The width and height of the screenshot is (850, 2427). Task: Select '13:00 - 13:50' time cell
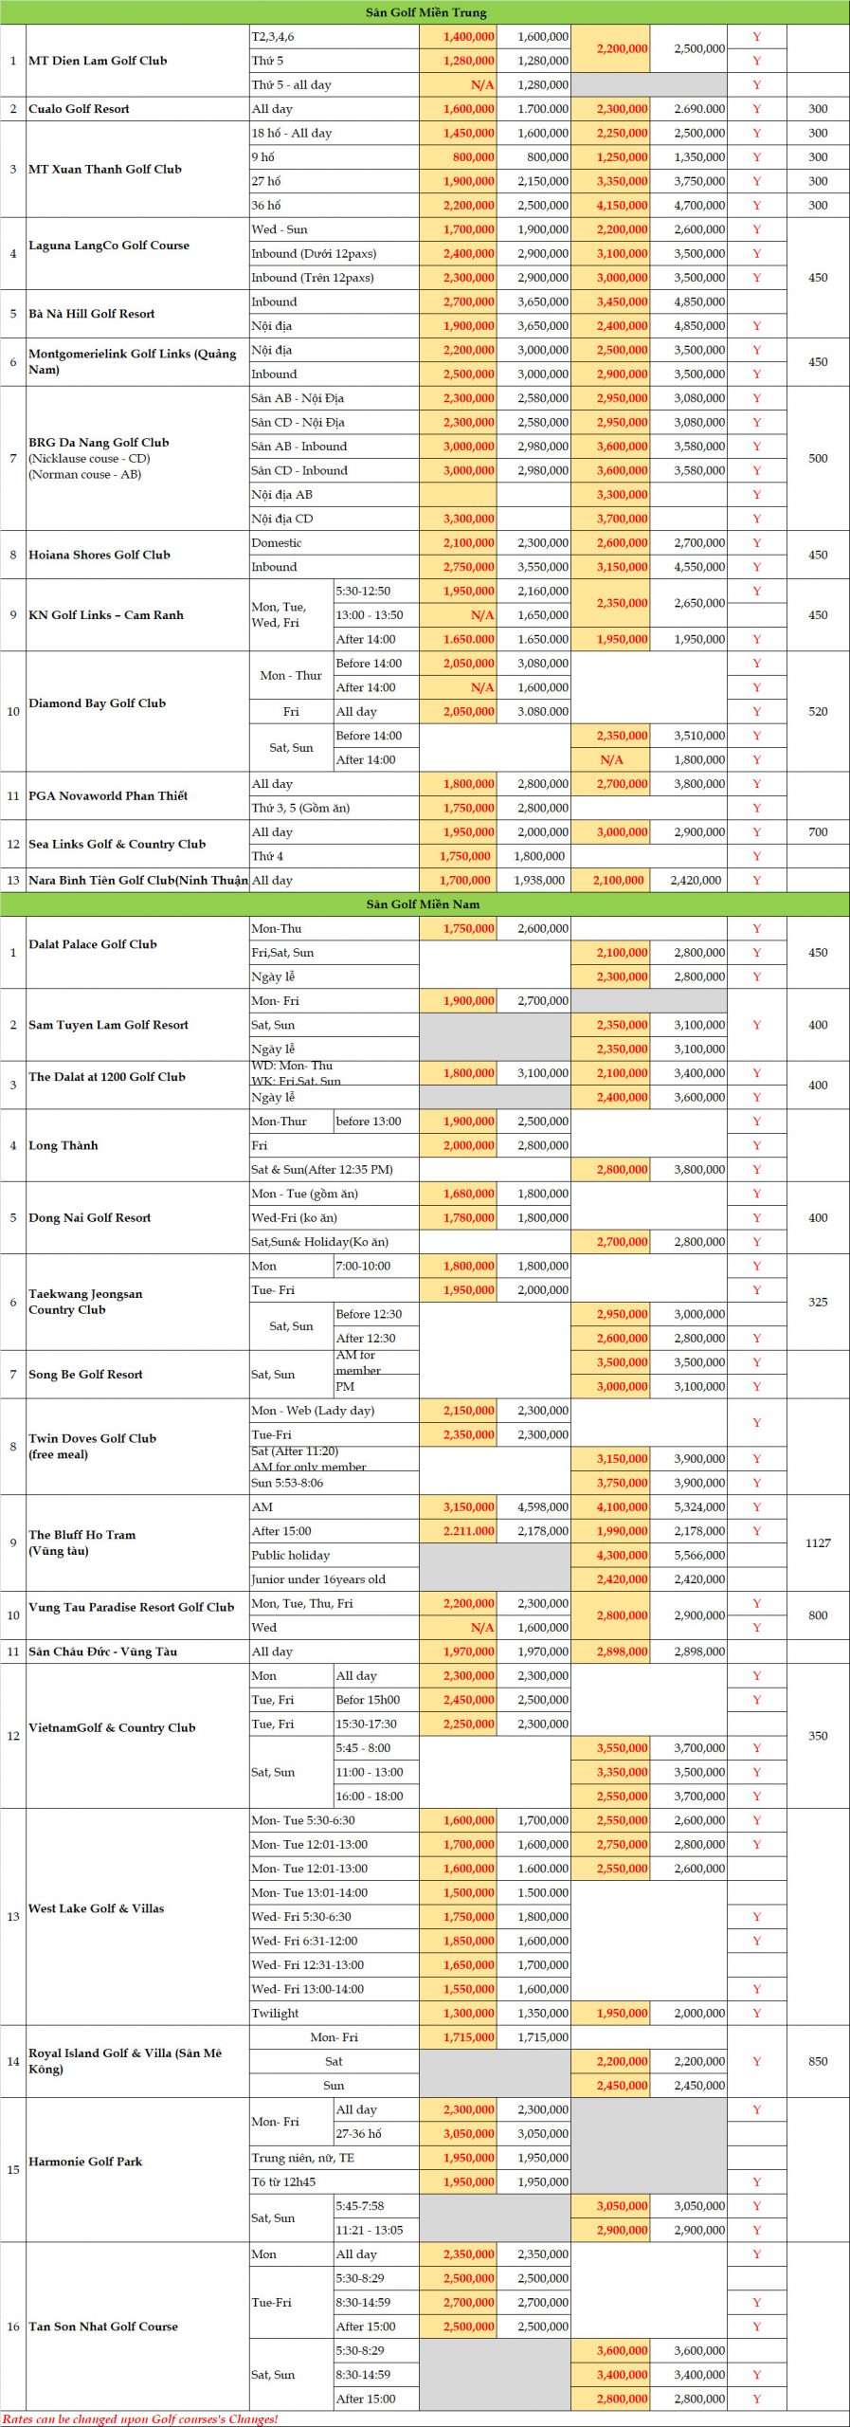(x=376, y=614)
